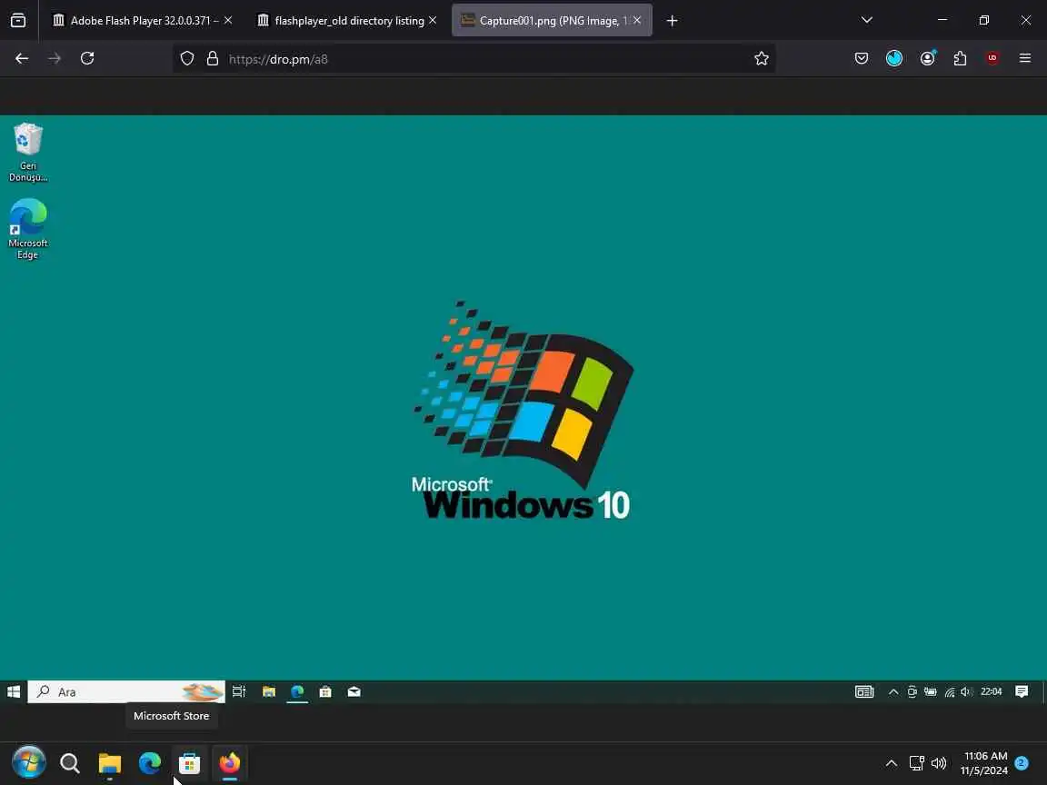Viewport: 1047px width, 785px height.
Task: Click the Windows Start logo in the image
Action: pyautogui.click(x=14, y=691)
